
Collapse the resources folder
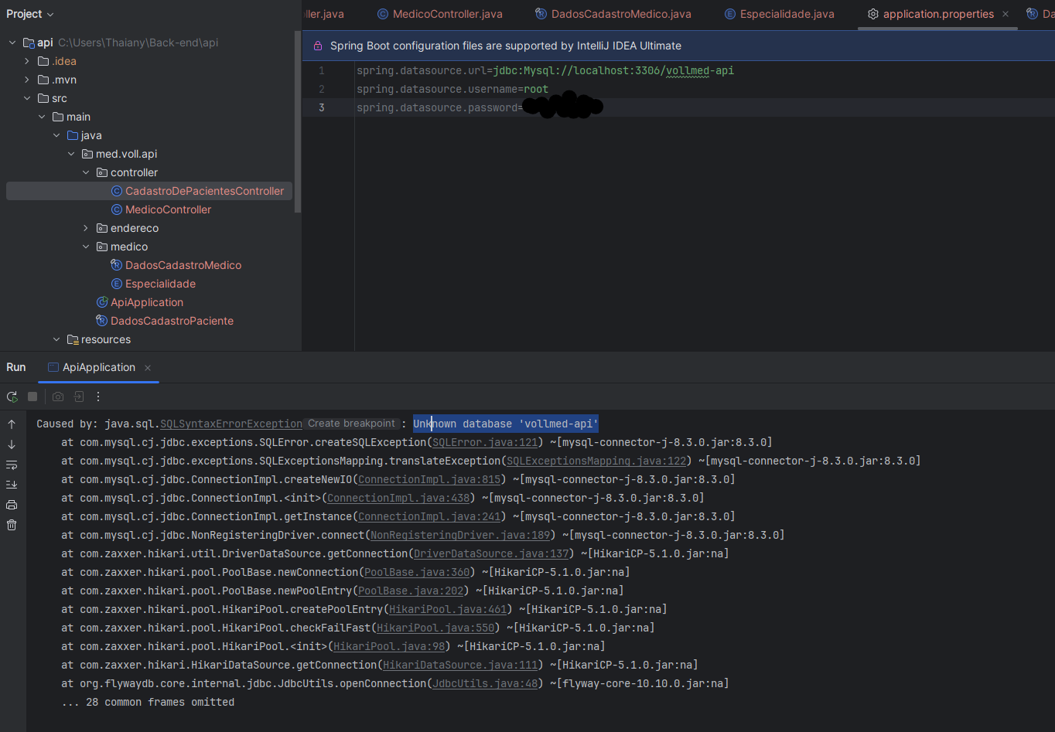[x=56, y=339]
